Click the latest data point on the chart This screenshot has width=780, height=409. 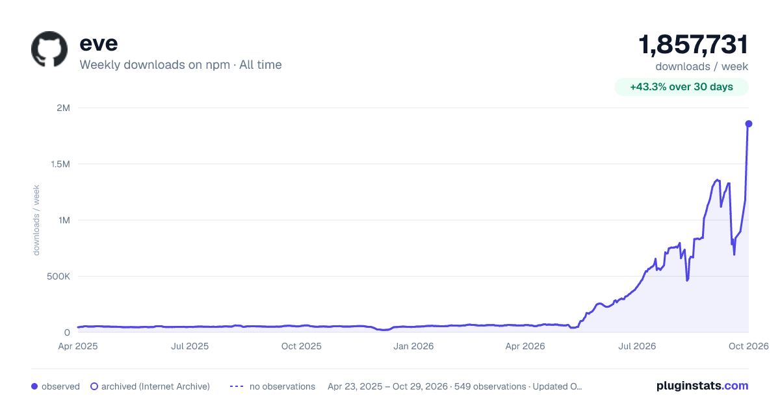coord(749,123)
